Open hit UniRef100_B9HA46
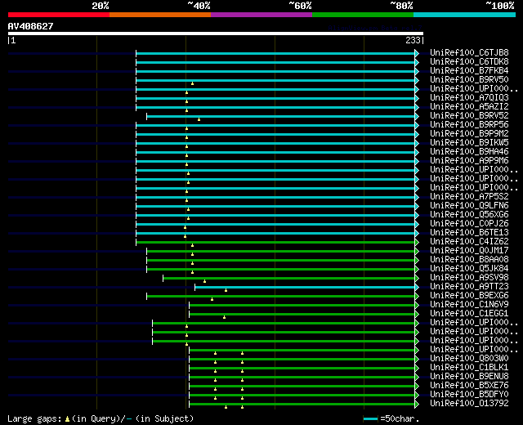This screenshot has width=523, height=425. (x=469, y=152)
